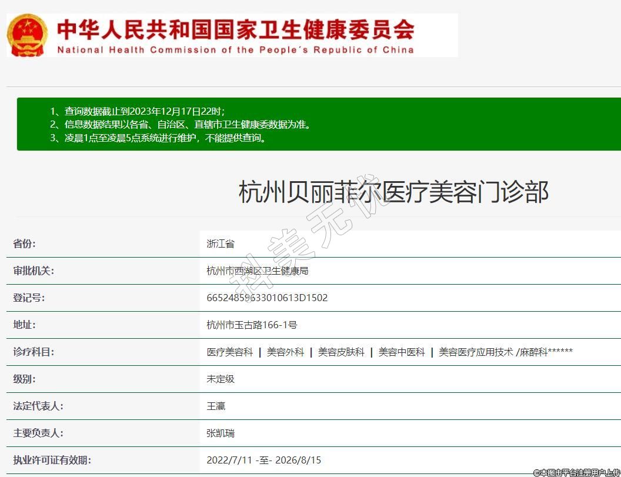The image size is (621, 477).
Task: Click the approving authority value 杭州市西湖区卫生健康局
Action: [x=258, y=271]
